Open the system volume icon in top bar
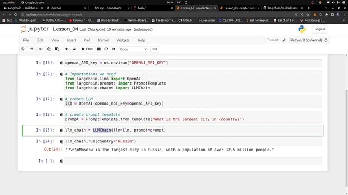 tap(333, 2)
